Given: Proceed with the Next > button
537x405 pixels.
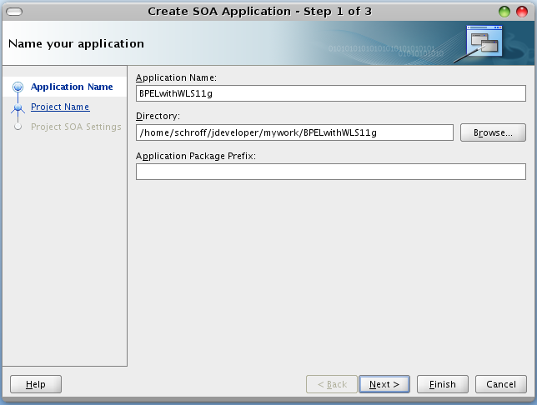Looking at the screenshot, I should pyautogui.click(x=384, y=384).
